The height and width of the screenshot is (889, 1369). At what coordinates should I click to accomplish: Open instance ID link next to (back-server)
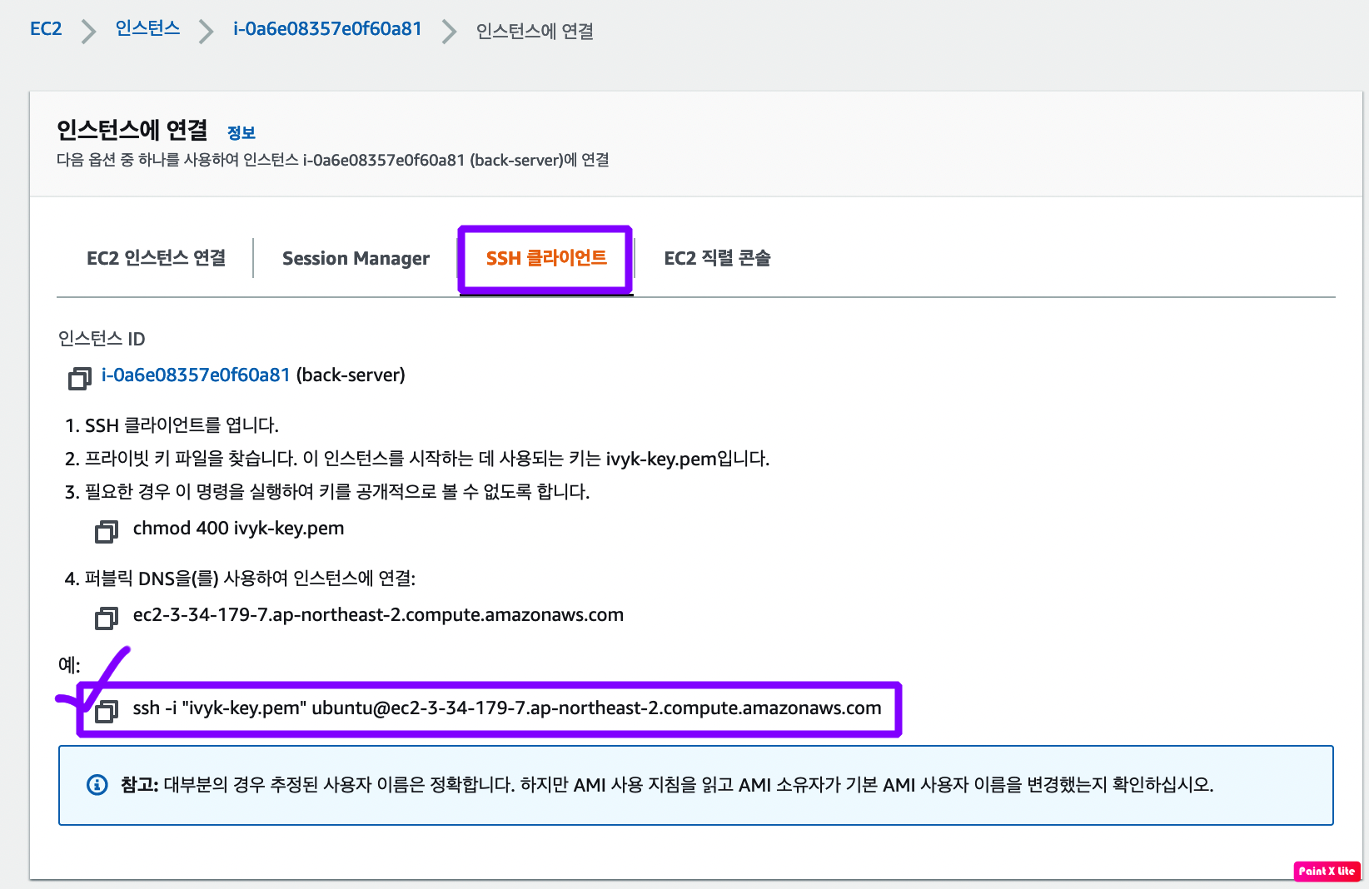coord(196,375)
